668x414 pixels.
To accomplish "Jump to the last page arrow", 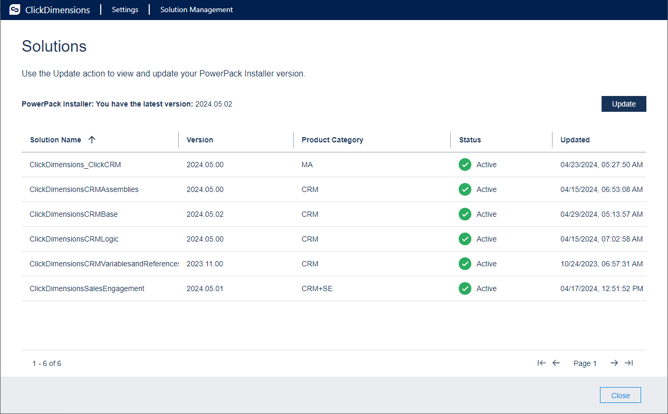I will [628, 363].
